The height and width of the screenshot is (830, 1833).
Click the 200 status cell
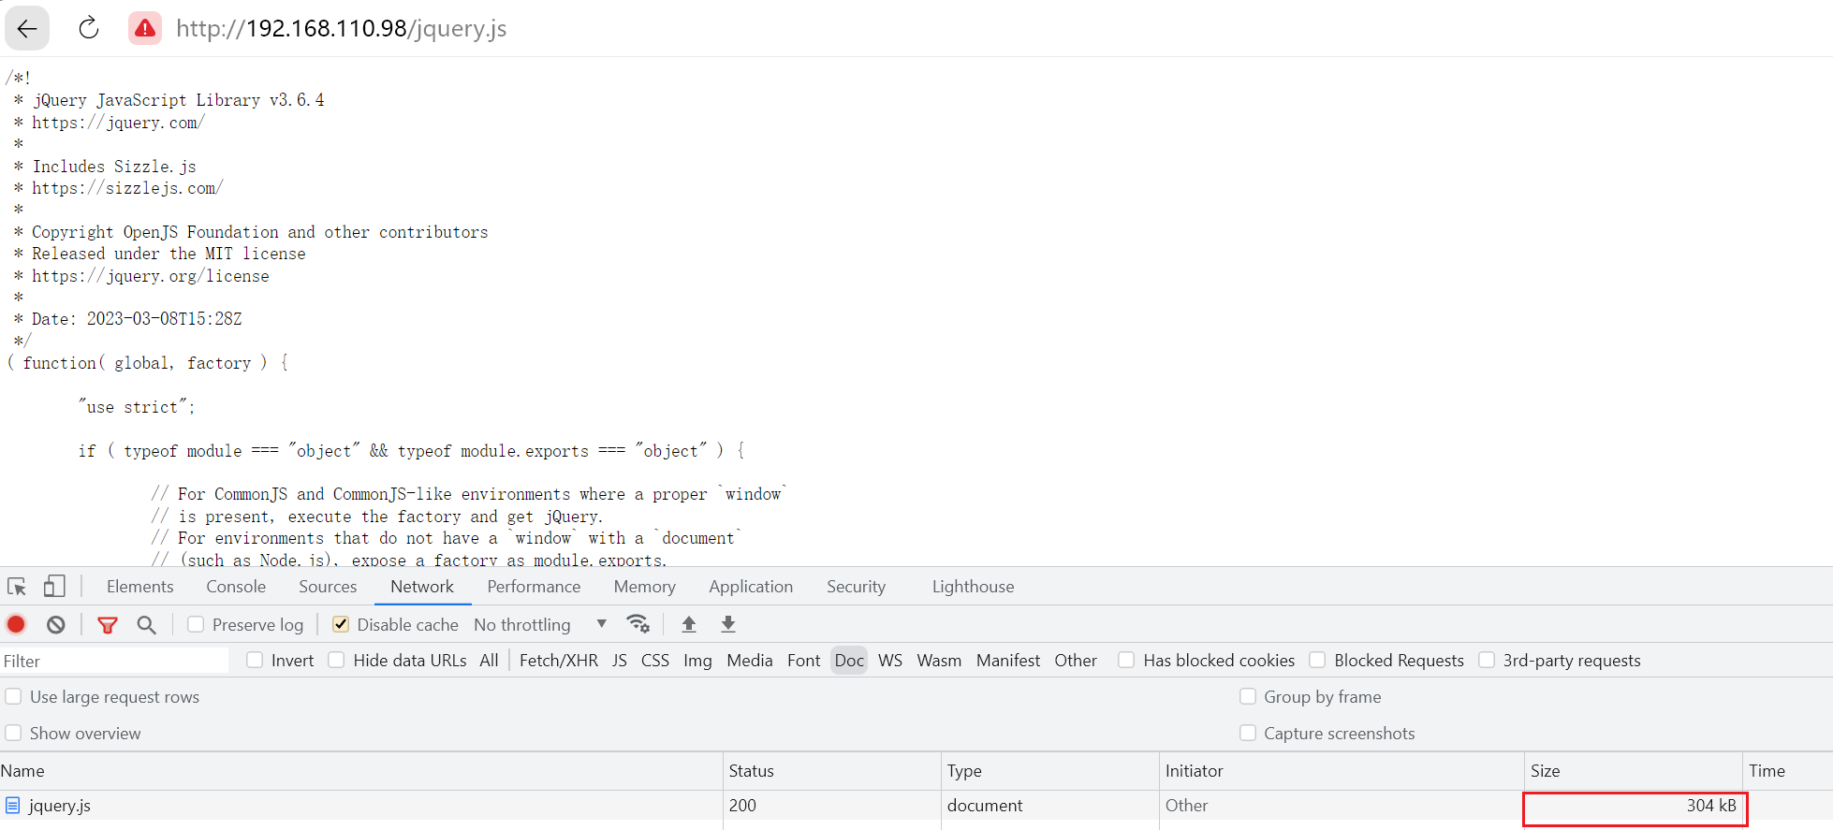point(742,806)
